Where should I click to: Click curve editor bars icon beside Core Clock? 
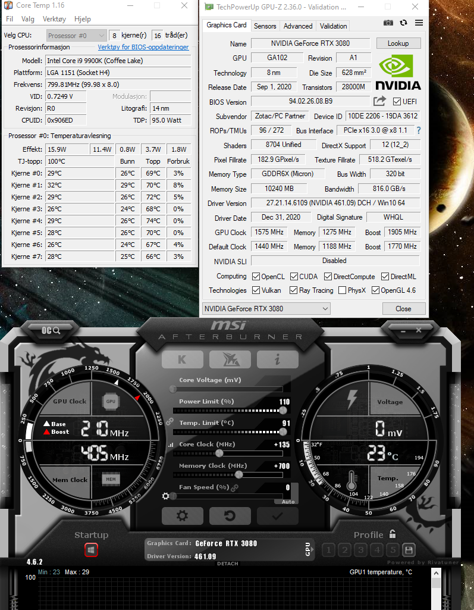coord(170,445)
